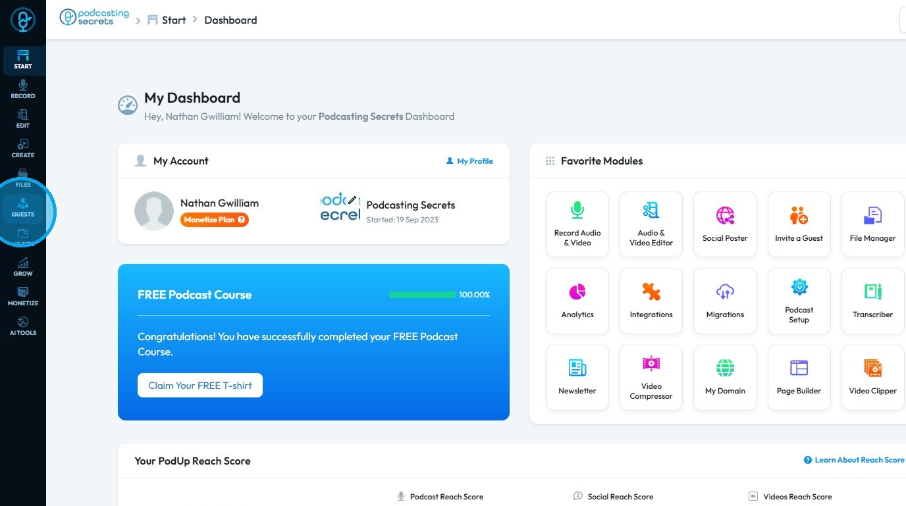Open the Audio & Video Editor module

651,224
